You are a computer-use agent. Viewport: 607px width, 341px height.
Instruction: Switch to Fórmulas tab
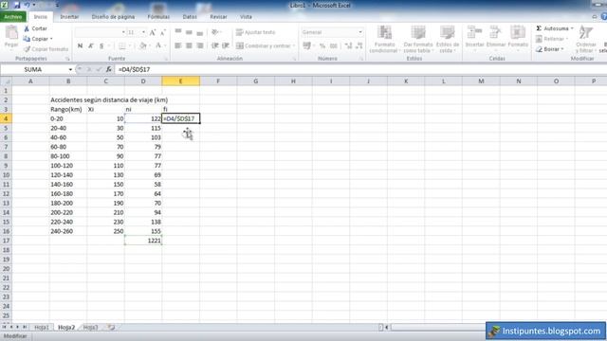(158, 17)
